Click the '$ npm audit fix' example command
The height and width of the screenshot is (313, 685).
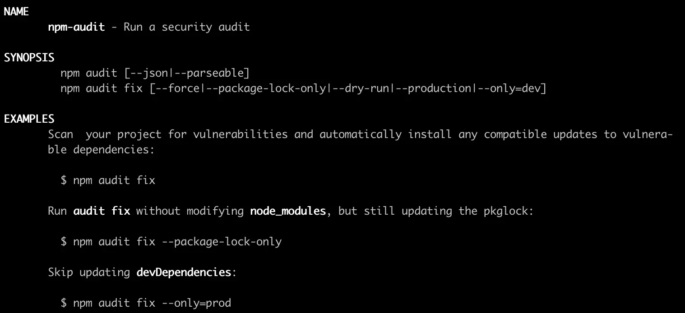click(108, 180)
